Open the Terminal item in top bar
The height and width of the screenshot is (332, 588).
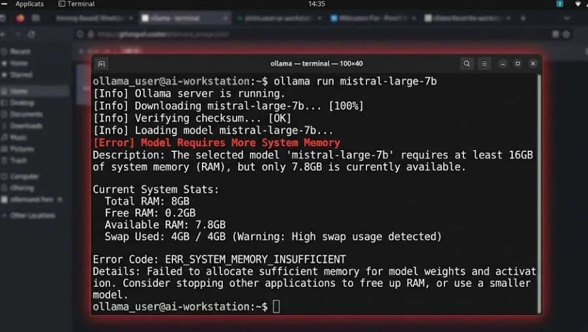[77, 4]
